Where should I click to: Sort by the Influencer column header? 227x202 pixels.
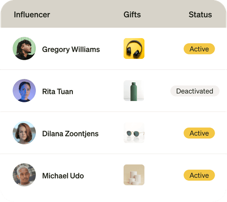32,15
